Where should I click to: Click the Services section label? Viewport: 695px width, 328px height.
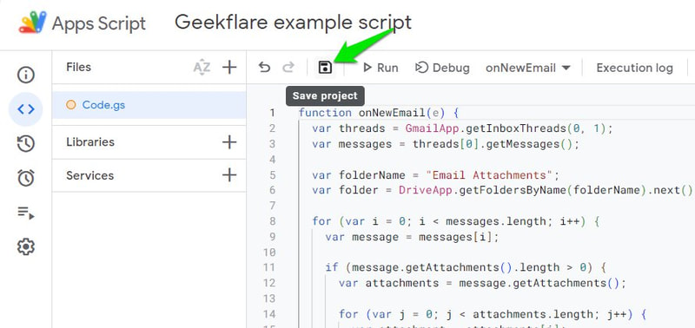(x=90, y=175)
